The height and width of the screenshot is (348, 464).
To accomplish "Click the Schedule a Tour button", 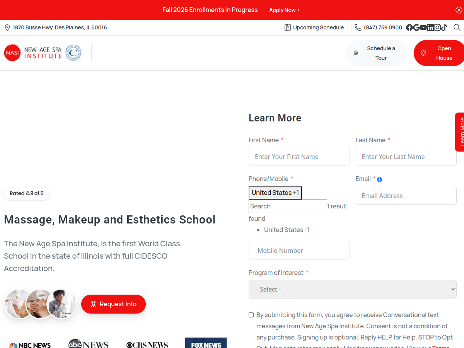I will [377, 53].
